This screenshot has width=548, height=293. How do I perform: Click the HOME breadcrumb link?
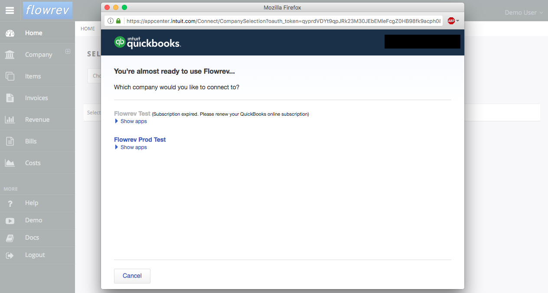pyautogui.click(x=88, y=29)
